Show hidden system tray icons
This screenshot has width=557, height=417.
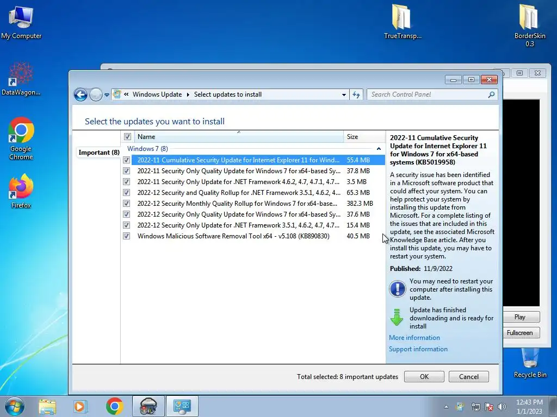tap(446, 407)
